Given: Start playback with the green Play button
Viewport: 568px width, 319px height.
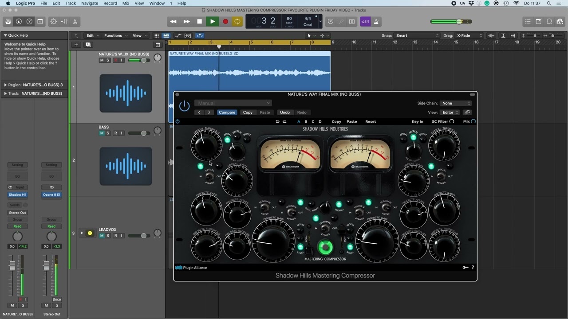Looking at the screenshot, I should (213, 21).
